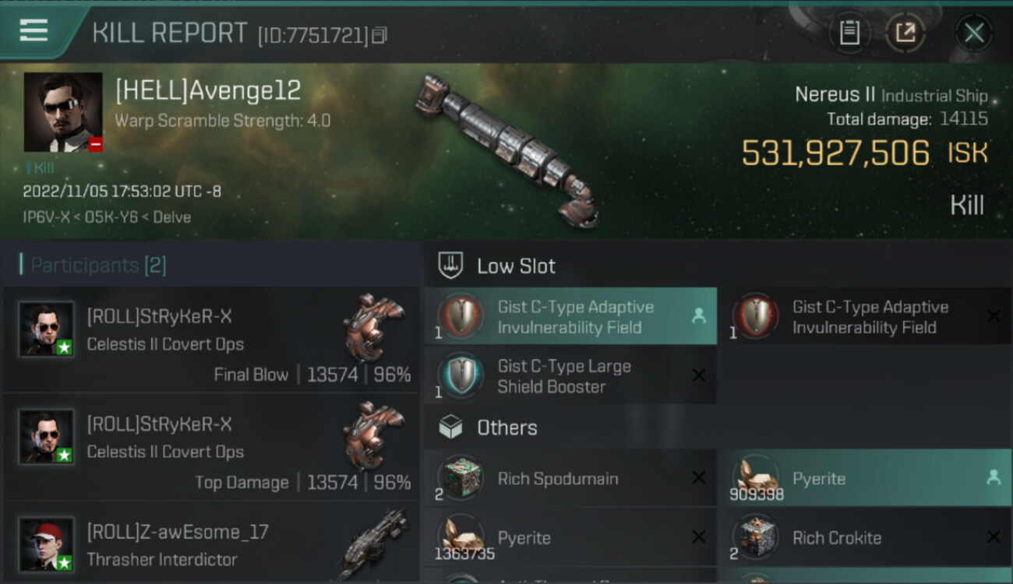1013x584 pixels.
Task: Close the Kill Report window
Action: 974,33
